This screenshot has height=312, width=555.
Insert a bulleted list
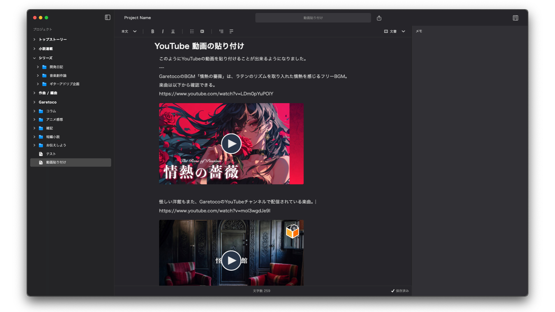point(192,31)
